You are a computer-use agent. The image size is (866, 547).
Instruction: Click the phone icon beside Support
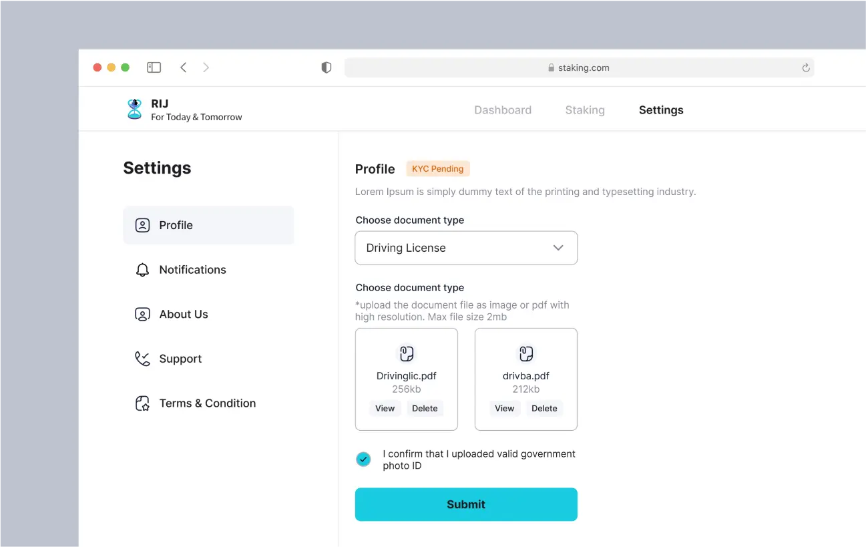(x=142, y=359)
